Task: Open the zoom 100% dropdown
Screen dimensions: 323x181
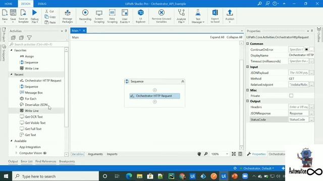Action: [x=227, y=154]
